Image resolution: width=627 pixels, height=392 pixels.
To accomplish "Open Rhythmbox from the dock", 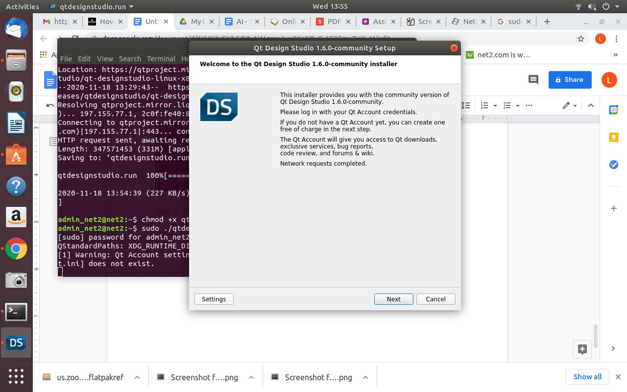I will pos(16,91).
